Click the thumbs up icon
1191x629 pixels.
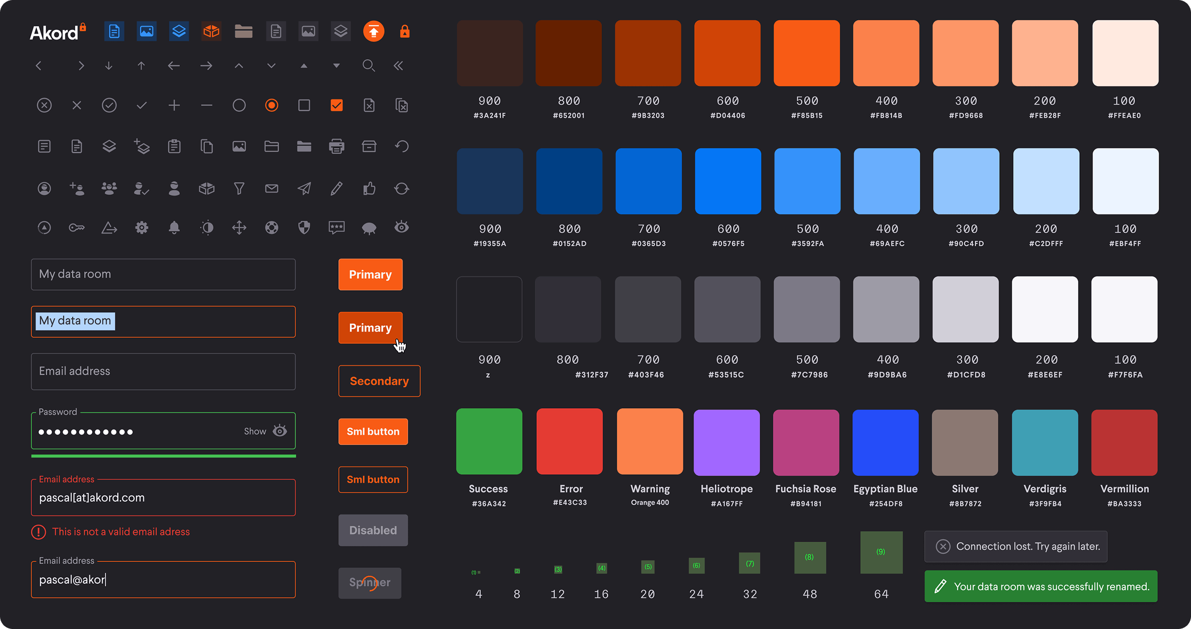click(x=369, y=188)
